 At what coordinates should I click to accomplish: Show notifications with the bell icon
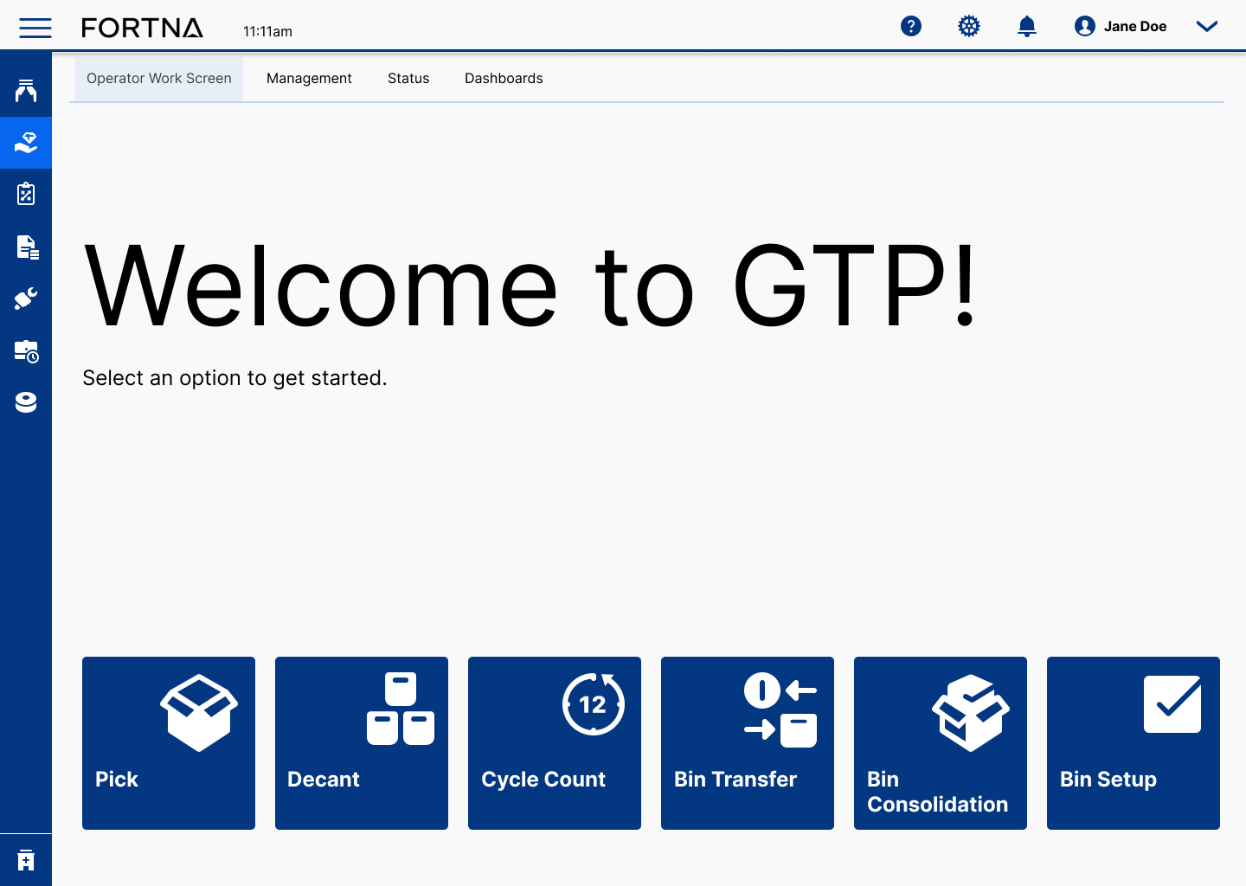point(1027,26)
